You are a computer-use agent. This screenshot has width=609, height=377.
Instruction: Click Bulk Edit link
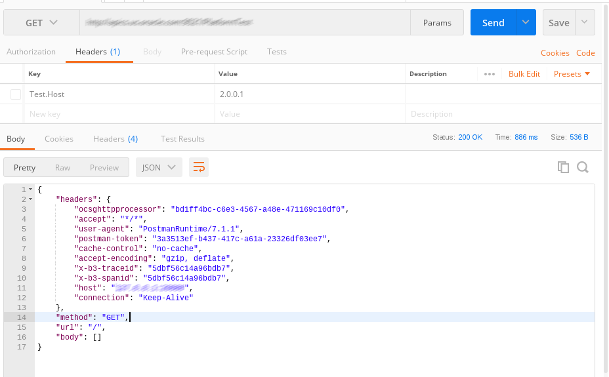tap(524, 74)
